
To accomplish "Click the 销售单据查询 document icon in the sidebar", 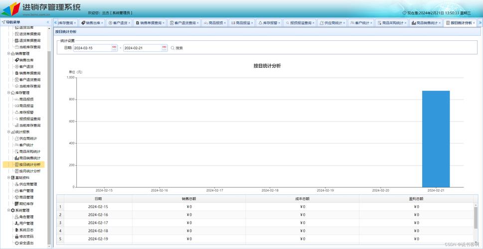I will tap(17, 73).
